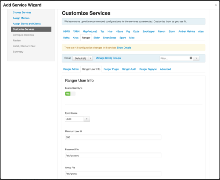
Task: Click the Manage Config Groups link
Action: [x=108, y=58]
